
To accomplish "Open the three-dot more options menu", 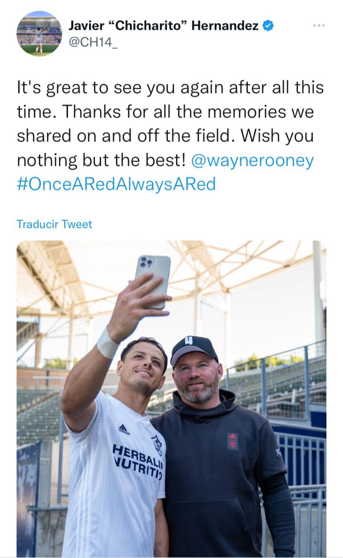I will 319,26.
